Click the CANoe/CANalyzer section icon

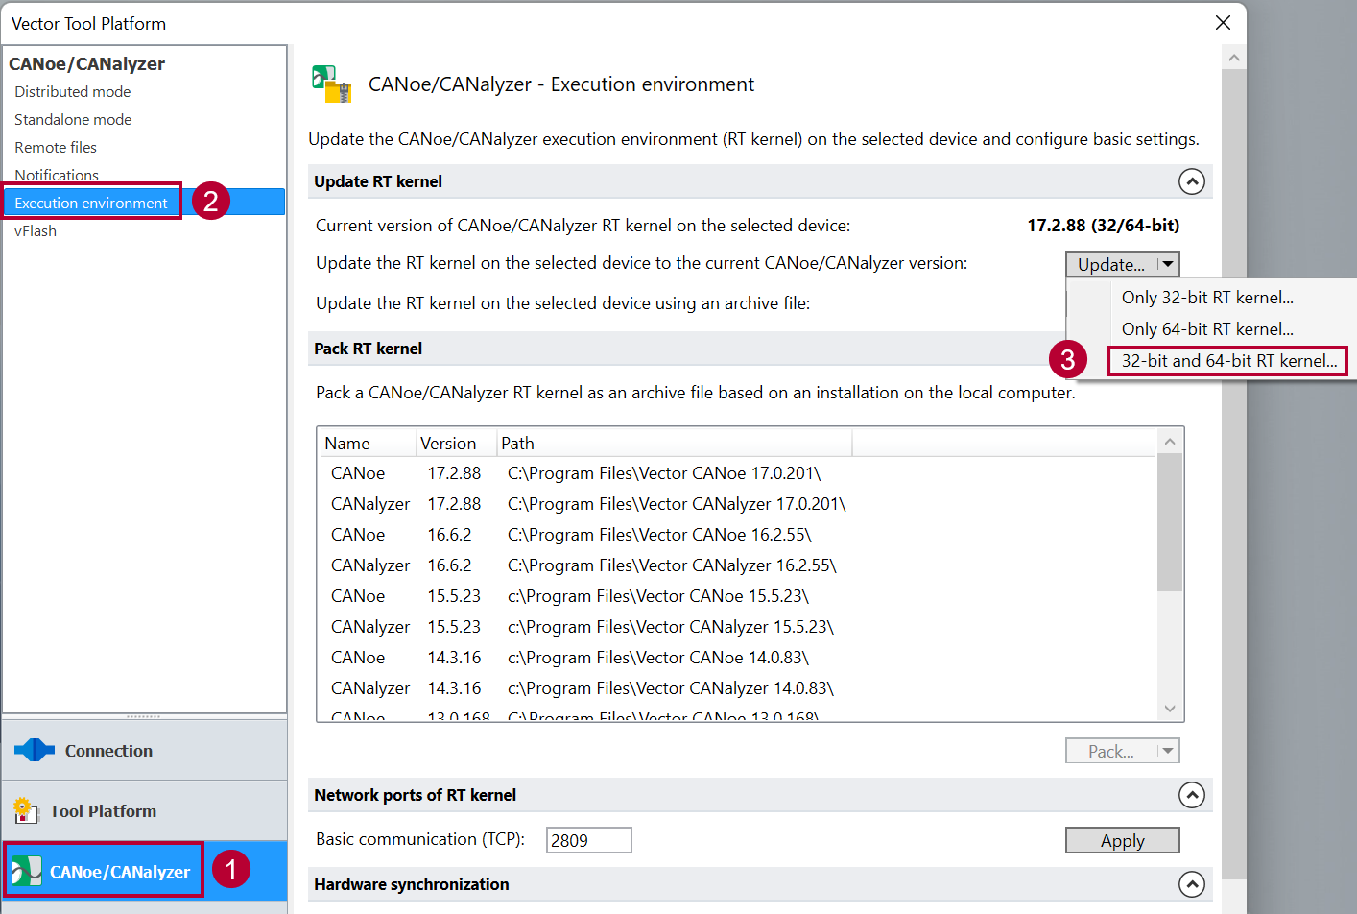click(26, 871)
